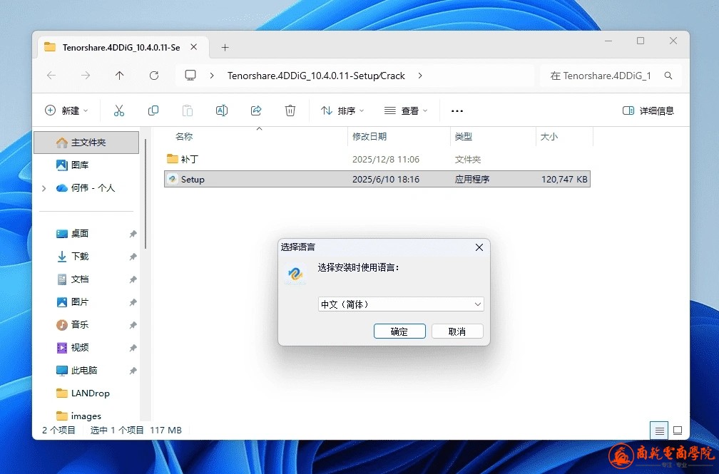This screenshot has width=719, height=474.
Task: Click the Rename icon in toolbar
Action: click(x=222, y=110)
